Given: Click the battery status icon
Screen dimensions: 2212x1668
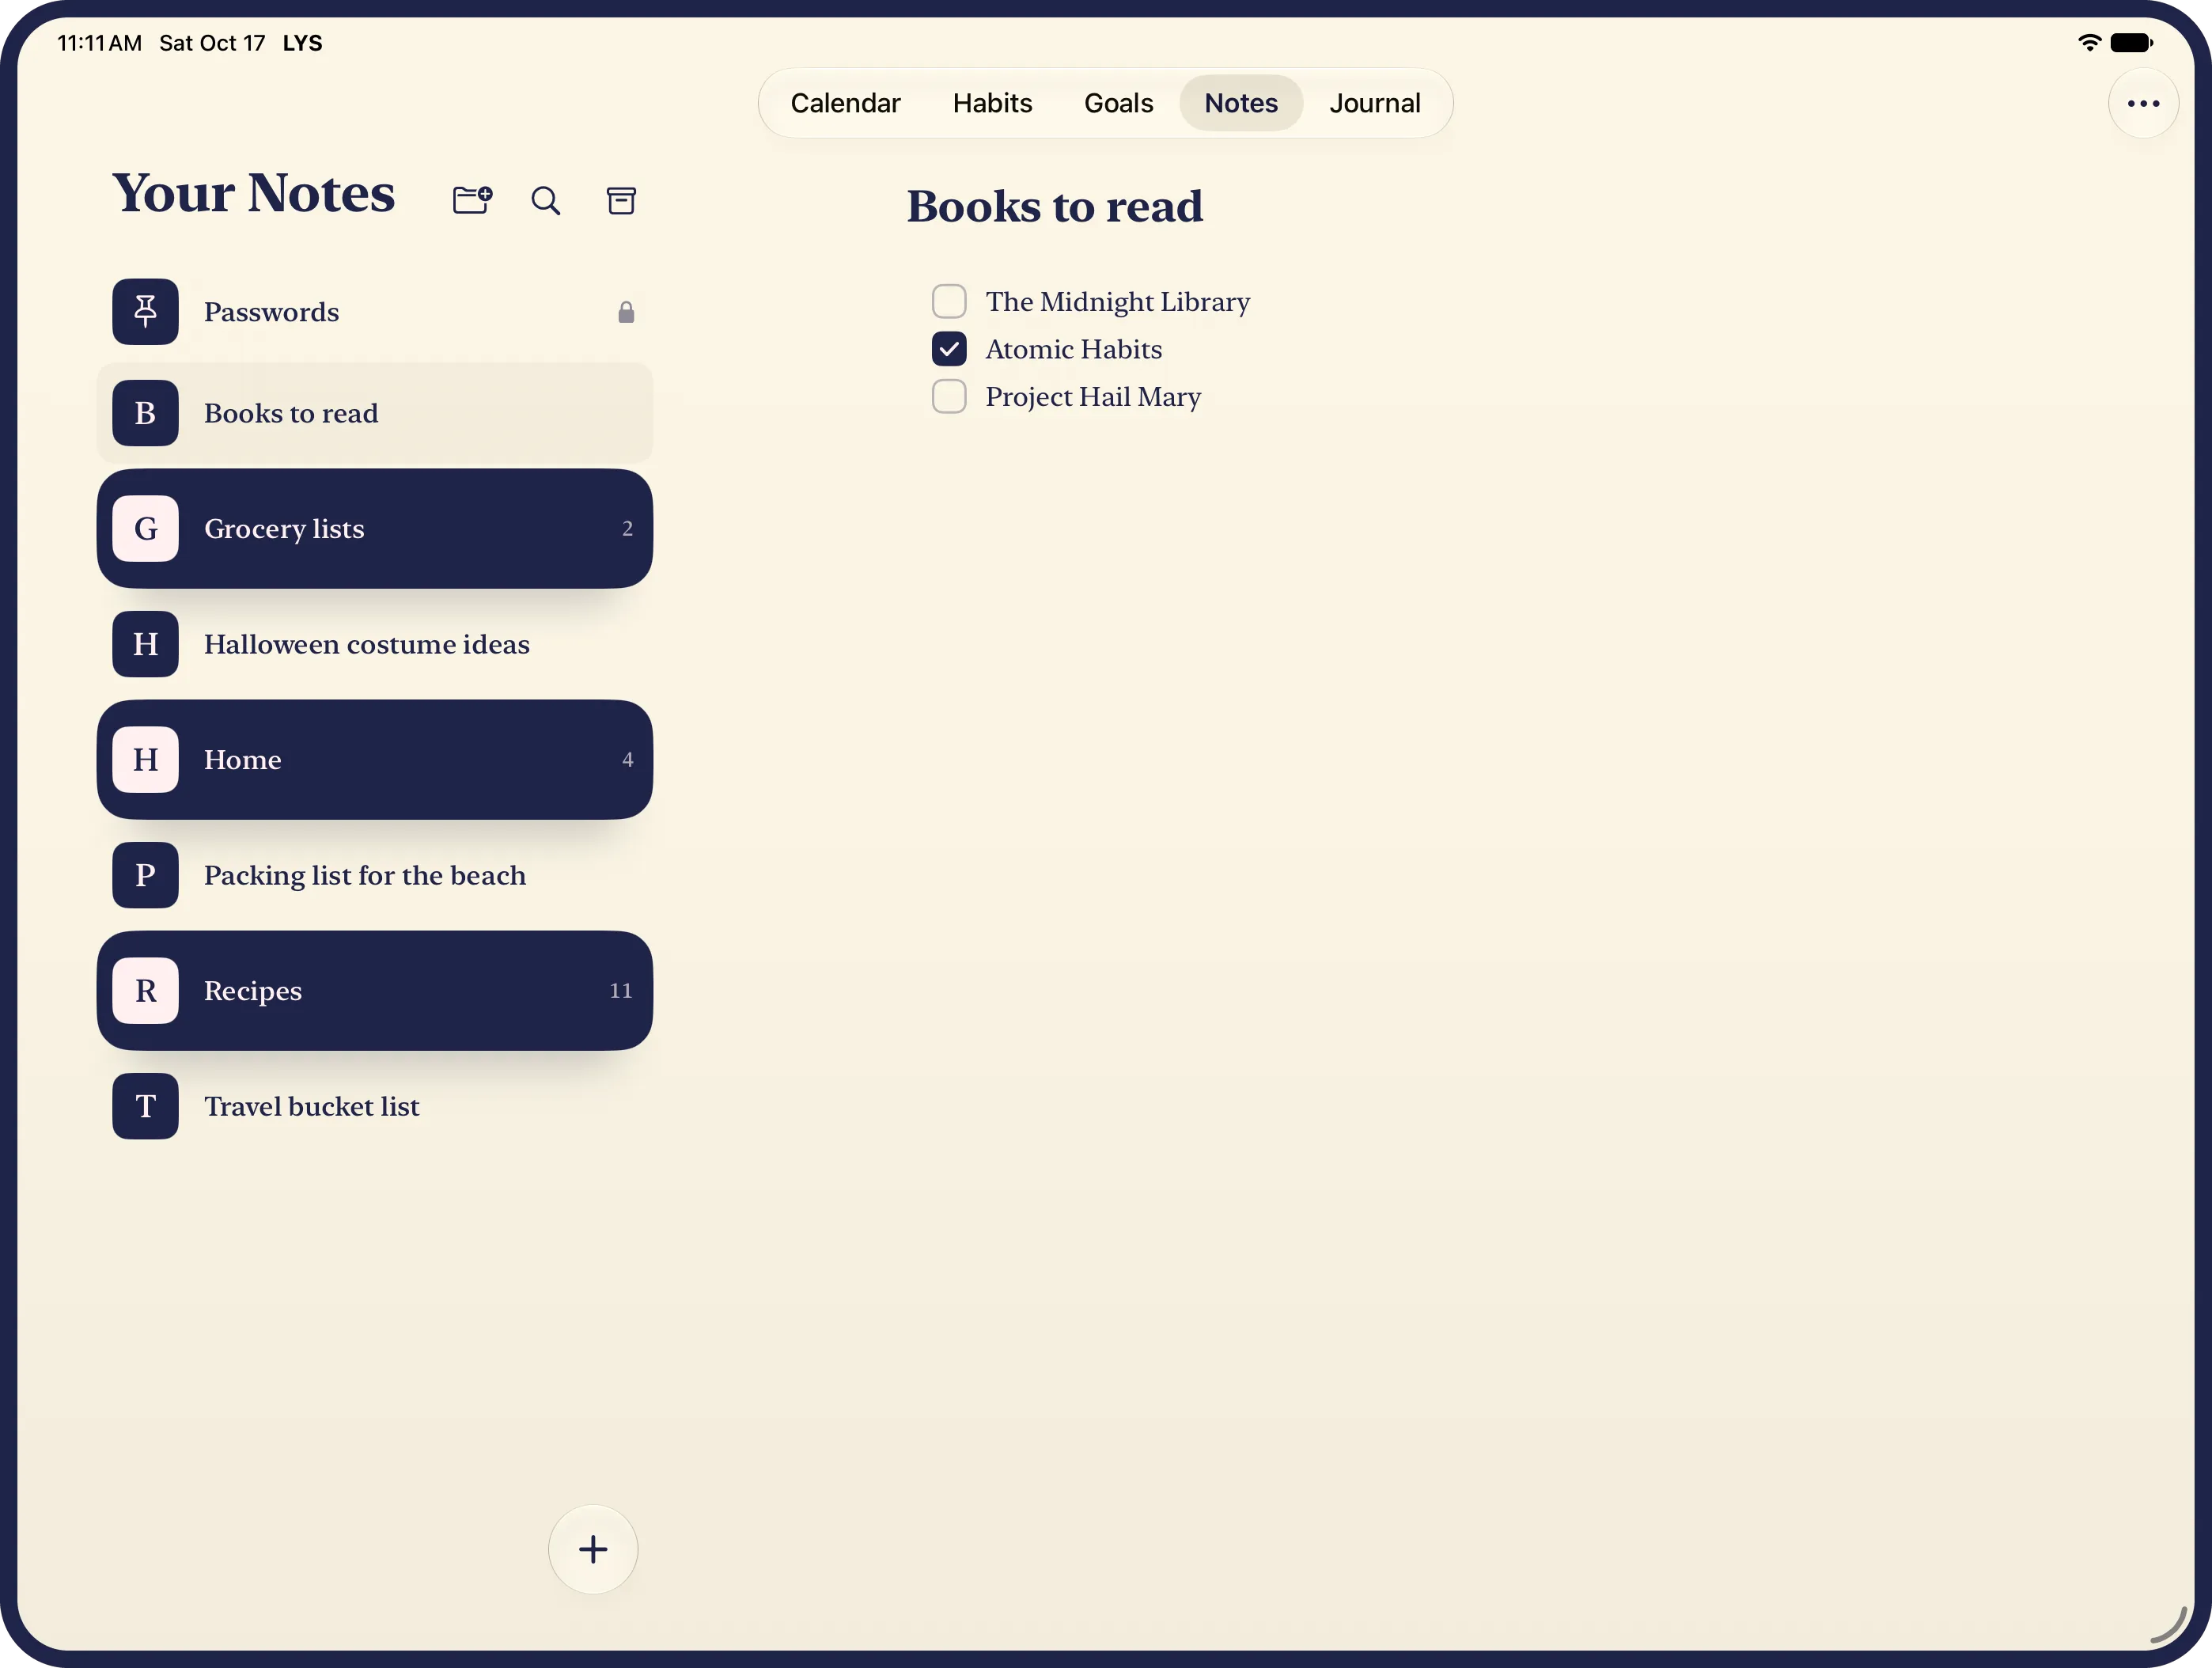Looking at the screenshot, I should [x=2132, y=42].
